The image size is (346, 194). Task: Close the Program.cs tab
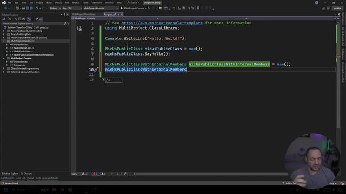point(122,15)
